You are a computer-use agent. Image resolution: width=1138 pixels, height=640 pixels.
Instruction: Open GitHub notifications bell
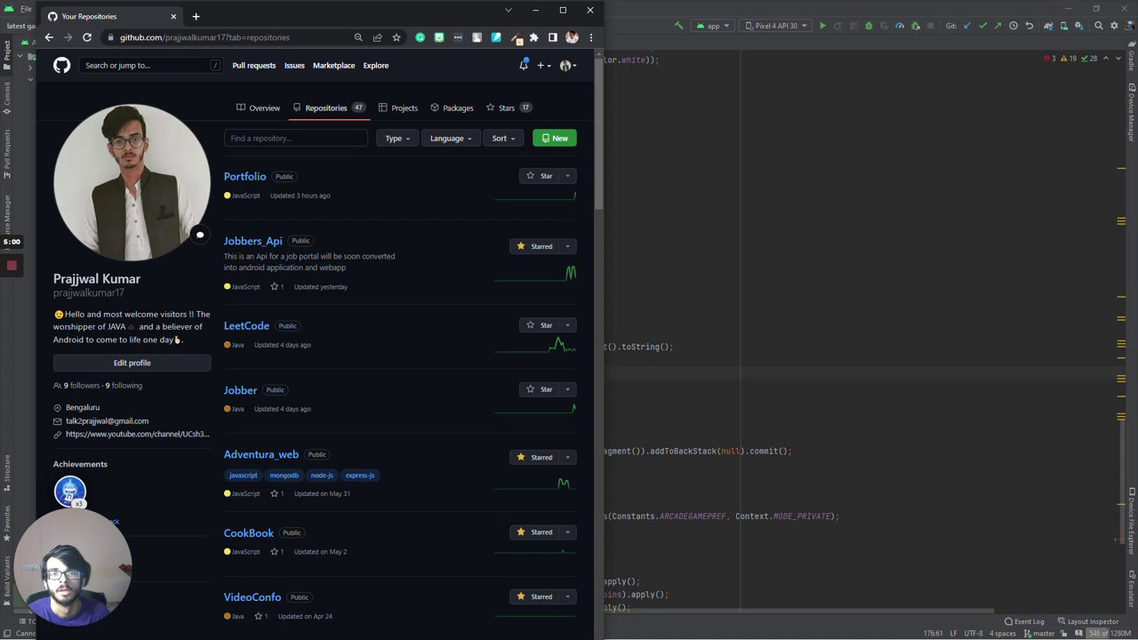point(523,65)
